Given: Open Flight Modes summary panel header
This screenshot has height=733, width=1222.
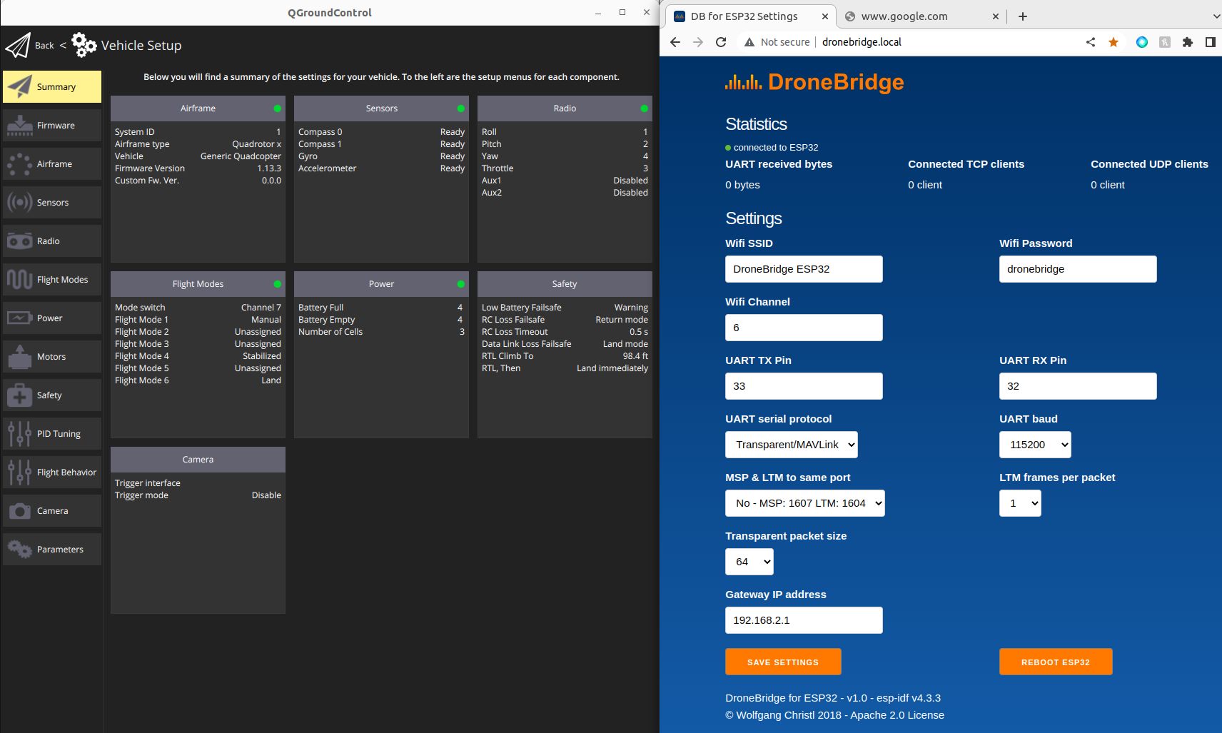Looking at the screenshot, I should click(x=198, y=284).
